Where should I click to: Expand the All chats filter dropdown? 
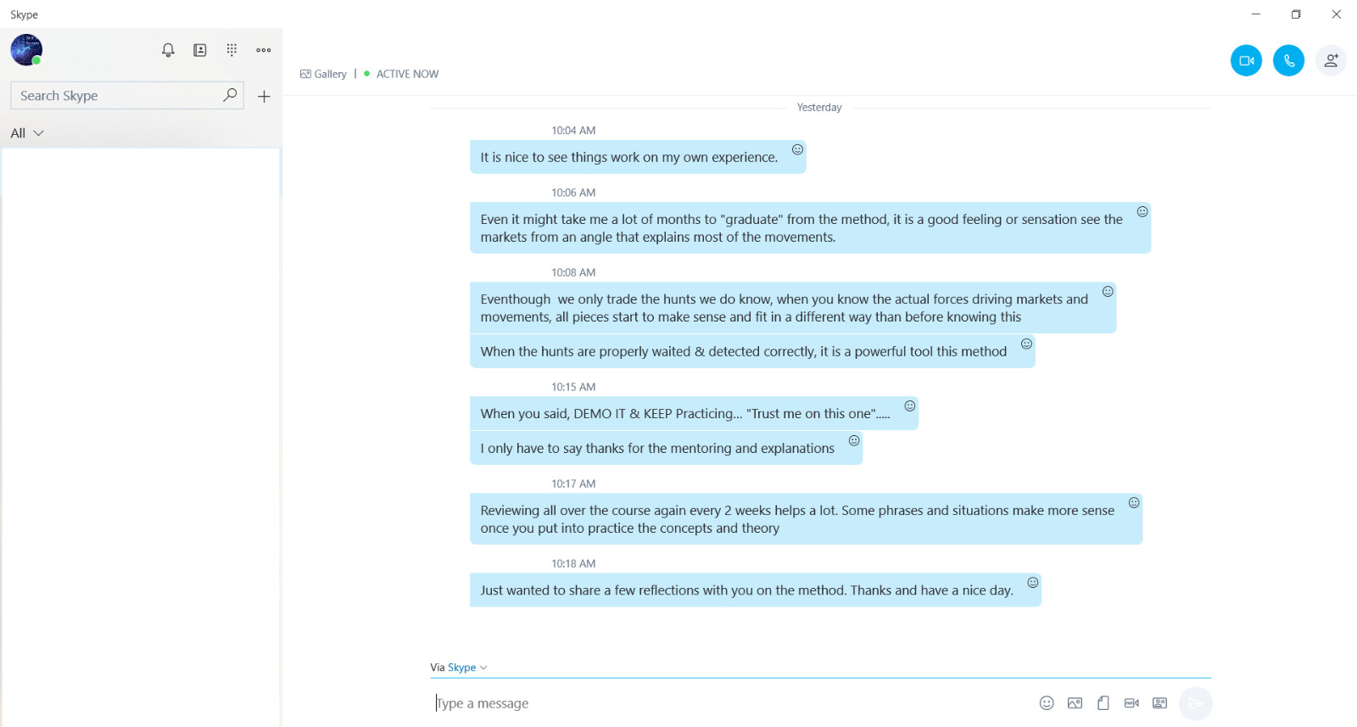pyautogui.click(x=27, y=133)
